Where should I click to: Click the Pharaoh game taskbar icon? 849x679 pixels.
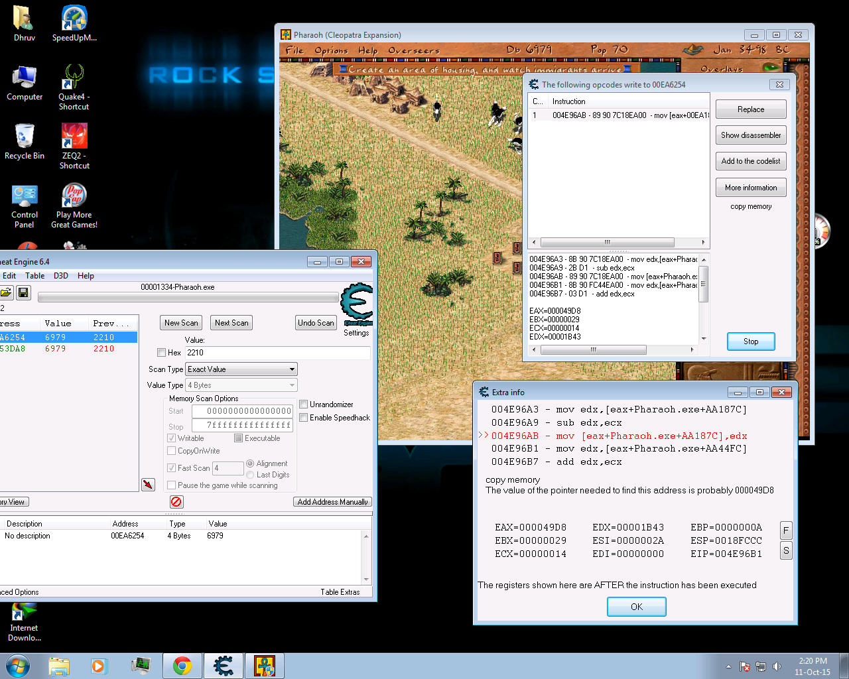coord(265,666)
